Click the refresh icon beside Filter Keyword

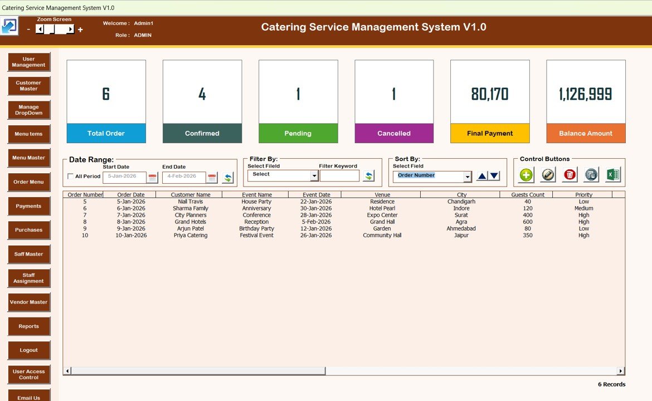click(368, 175)
